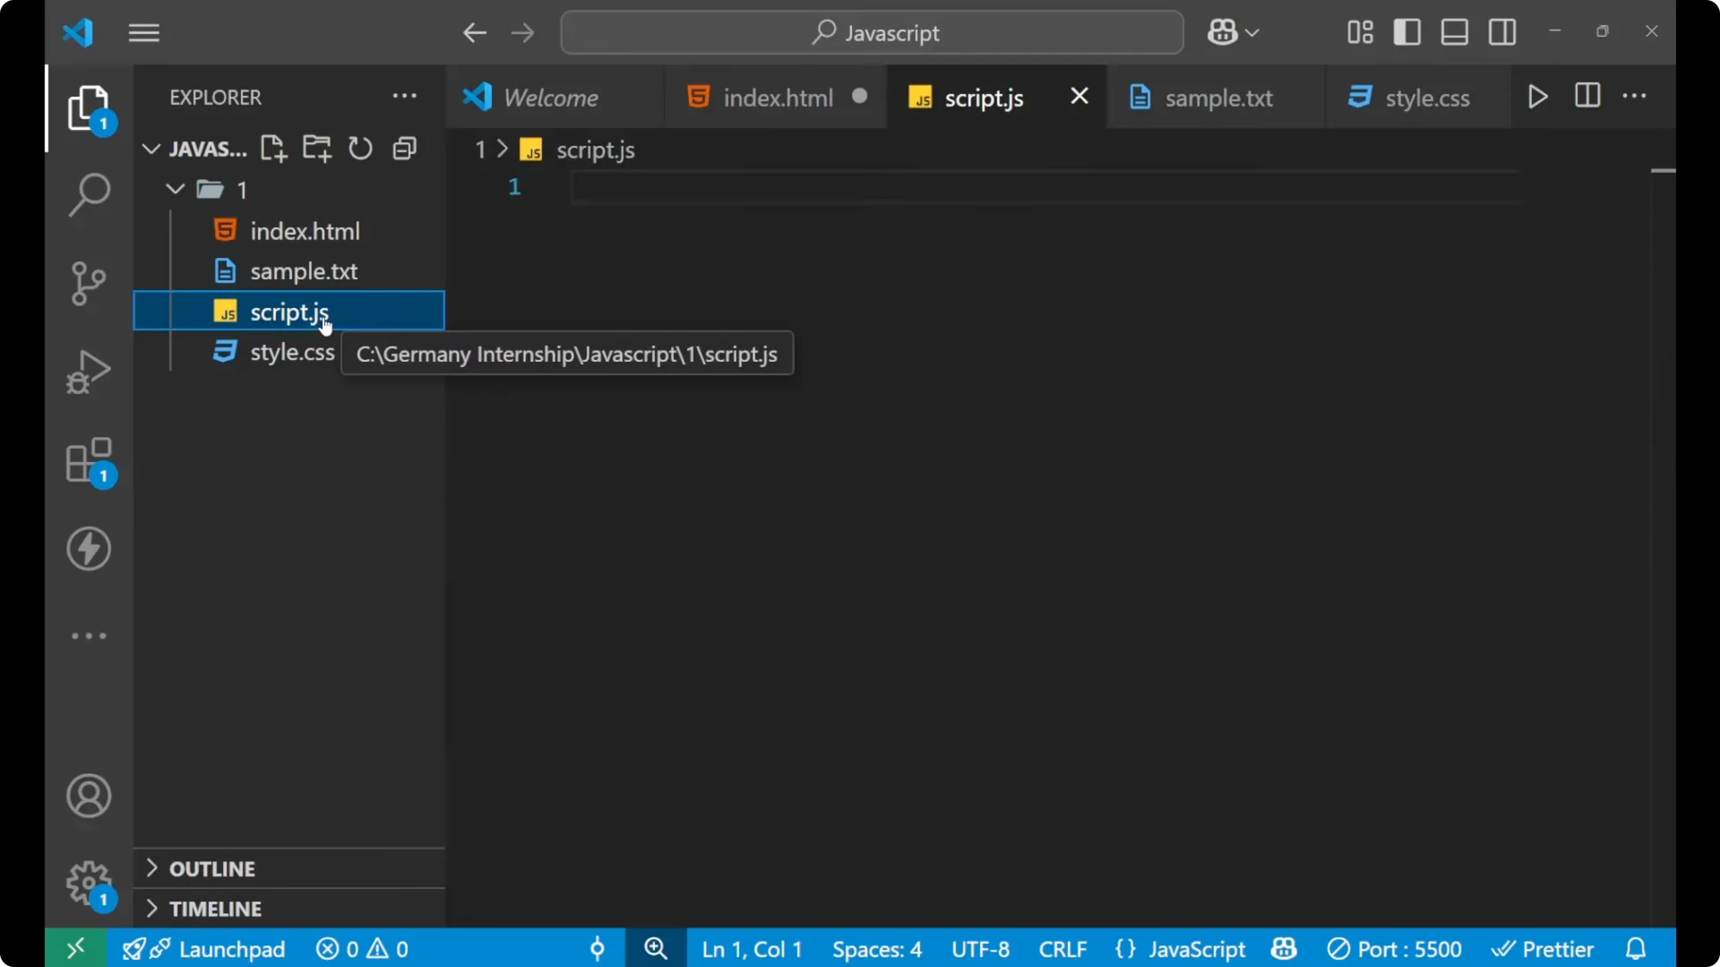Viewport: 1720px width, 967px height.
Task: Click the Split Editor icon
Action: click(1587, 97)
